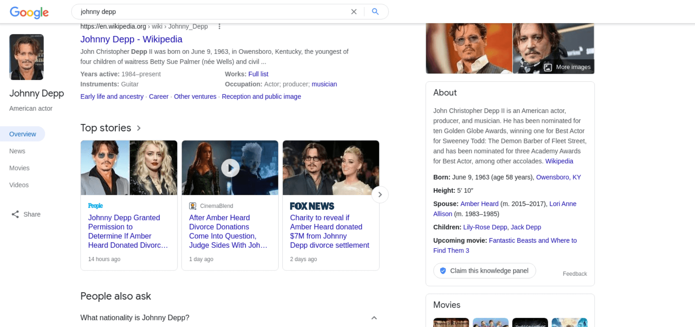Click the Amber Heard spouse link
The height and width of the screenshot is (327, 695).
[x=479, y=204]
